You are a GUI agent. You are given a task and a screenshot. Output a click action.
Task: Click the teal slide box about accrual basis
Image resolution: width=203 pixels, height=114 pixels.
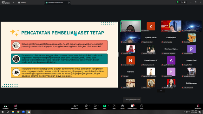click(x=59, y=59)
